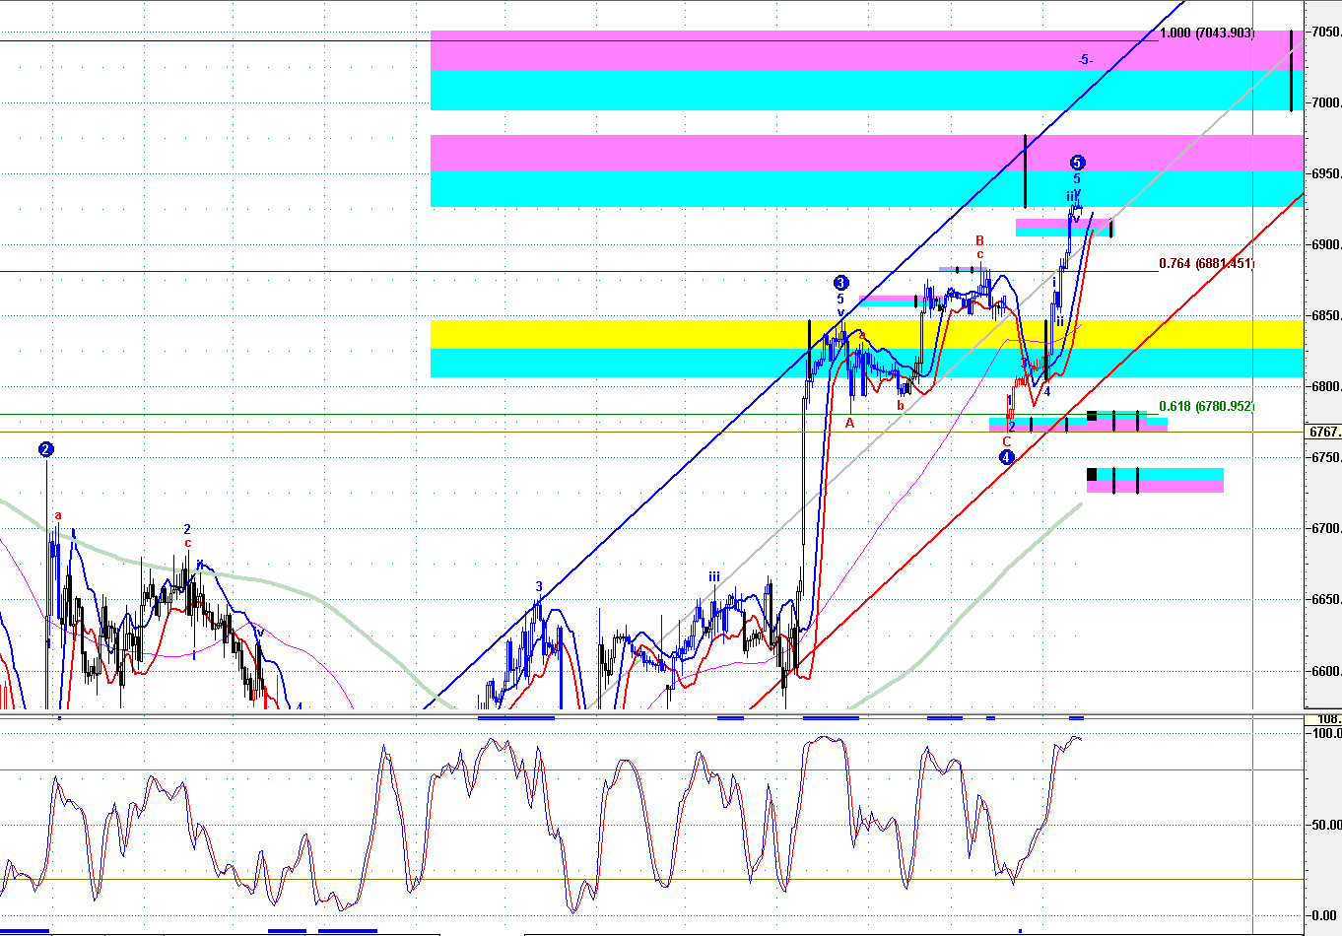Click the 6600 price axis label
The image size is (1342, 936).
coord(1326,671)
